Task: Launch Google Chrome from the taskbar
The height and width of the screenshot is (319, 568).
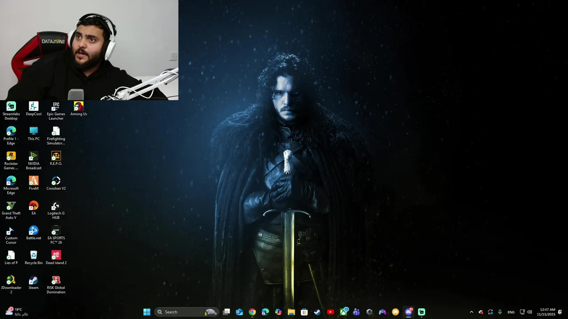Action: pos(252,312)
